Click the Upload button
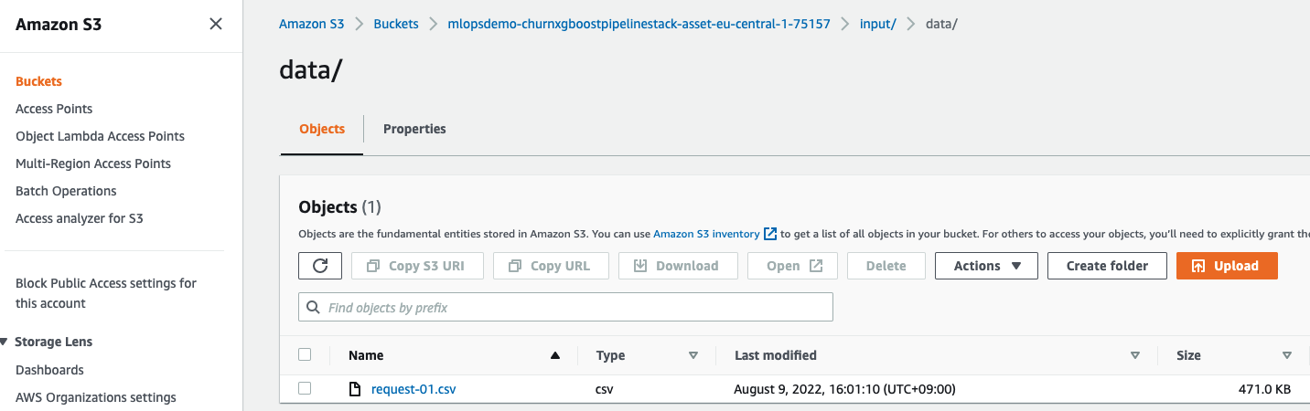 pos(1227,266)
